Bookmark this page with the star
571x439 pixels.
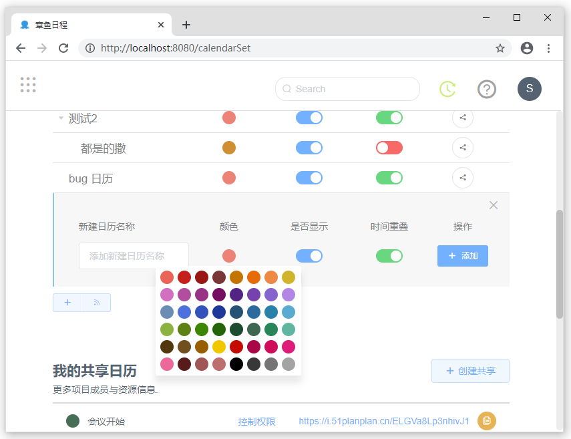[500, 48]
